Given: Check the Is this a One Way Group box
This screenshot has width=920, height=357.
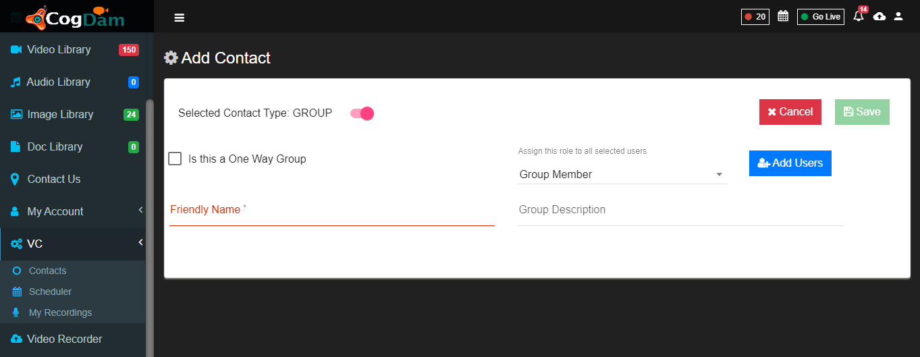Looking at the screenshot, I should click(x=175, y=159).
